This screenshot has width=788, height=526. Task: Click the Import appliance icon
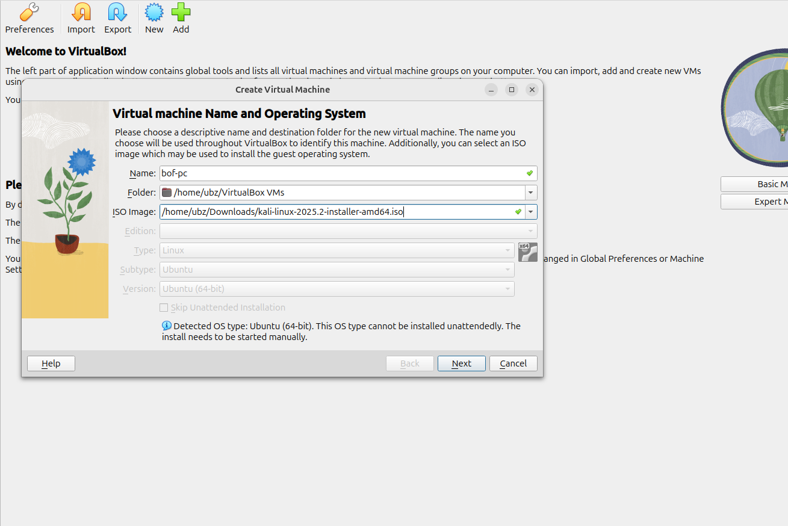81,13
